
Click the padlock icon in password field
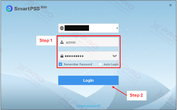point(62,56)
